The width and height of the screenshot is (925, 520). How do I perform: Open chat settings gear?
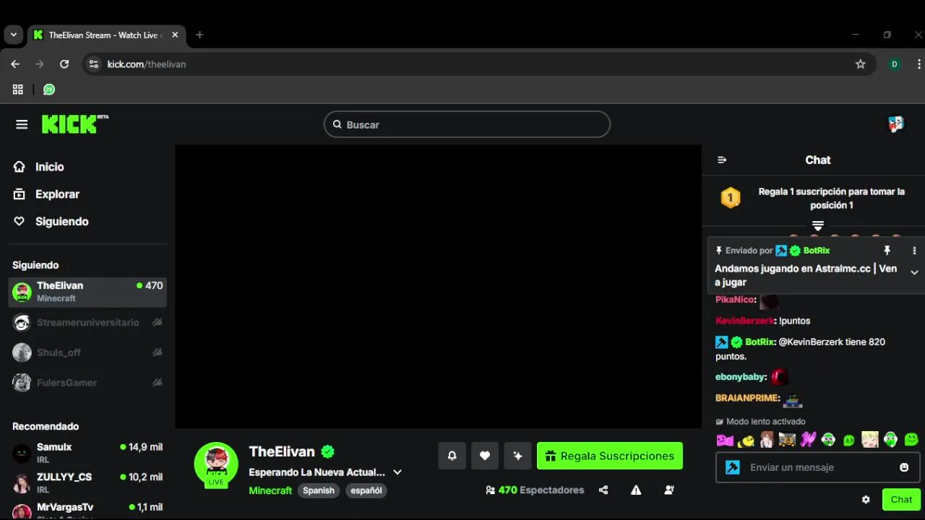coord(866,500)
